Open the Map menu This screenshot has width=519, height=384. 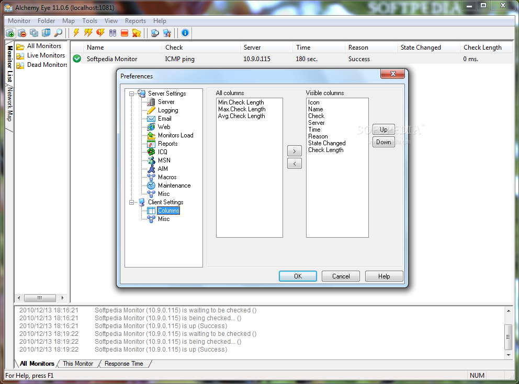[69, 21]
